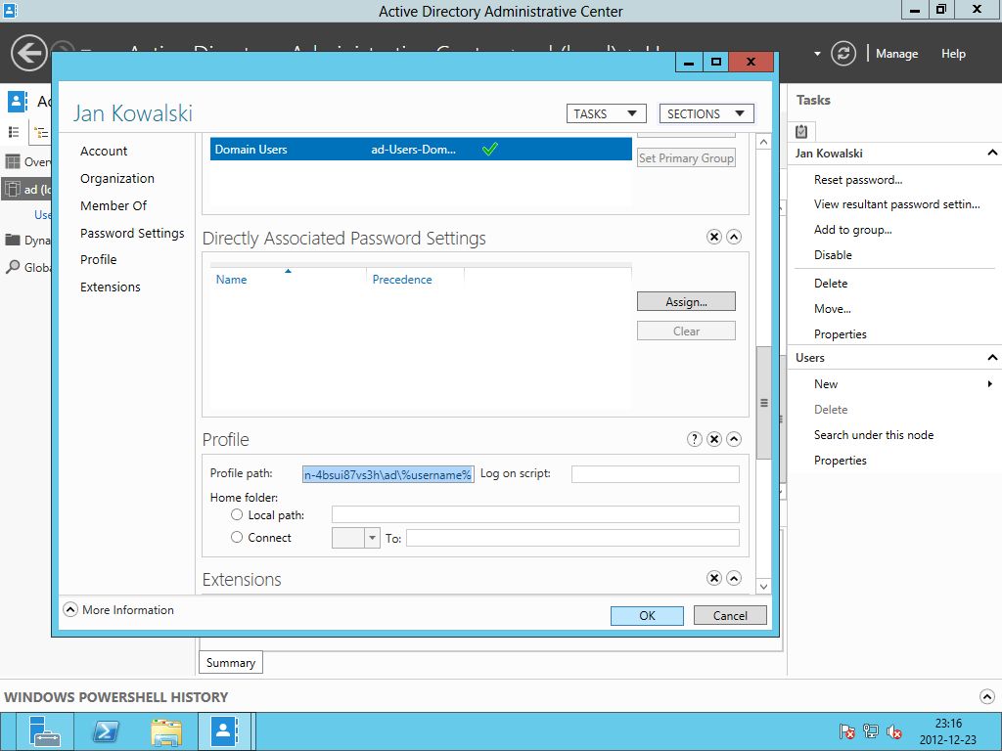
Task: Expand the New submenu arrow
Action: point(989,383)
